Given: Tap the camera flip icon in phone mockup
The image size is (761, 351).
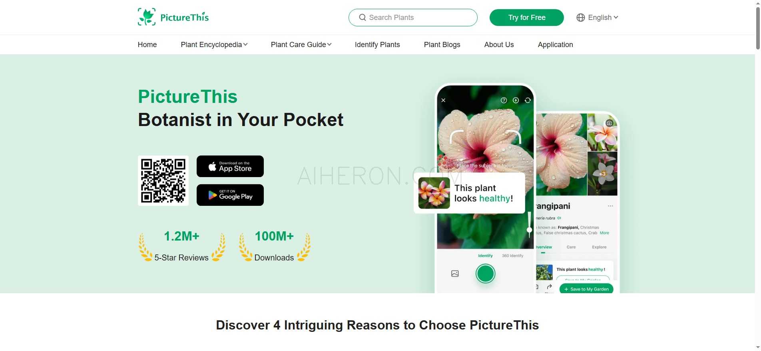Looking at the screenshot, I should tap(528, 100).
